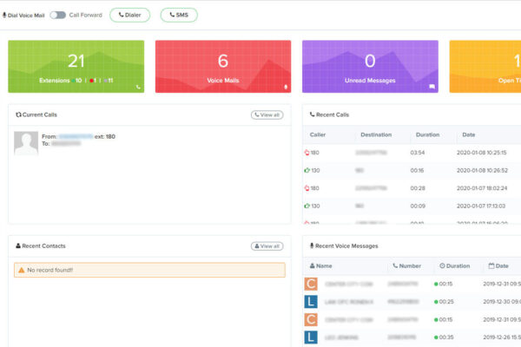Open the SMS button

(178, 15)
